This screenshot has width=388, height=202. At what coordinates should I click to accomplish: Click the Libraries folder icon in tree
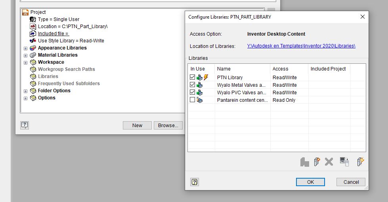click(33, 77)
